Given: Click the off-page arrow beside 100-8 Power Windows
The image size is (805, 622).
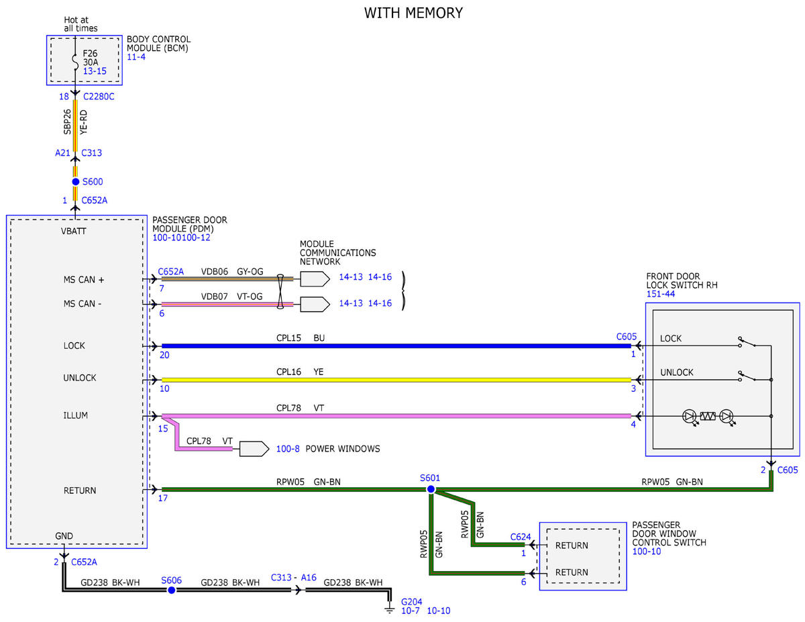Looking at the screenshot, I should point(254,448).
